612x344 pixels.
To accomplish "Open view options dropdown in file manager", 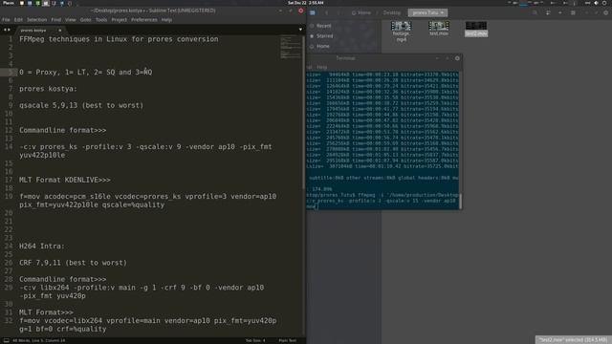I will click(x=560, y=12).
